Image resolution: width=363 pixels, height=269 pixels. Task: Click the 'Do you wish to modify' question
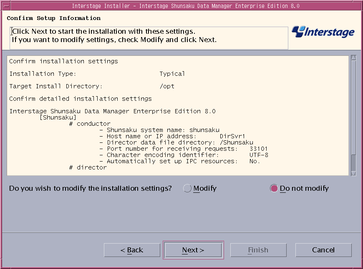pyautogui.click(x=90, y=188)
